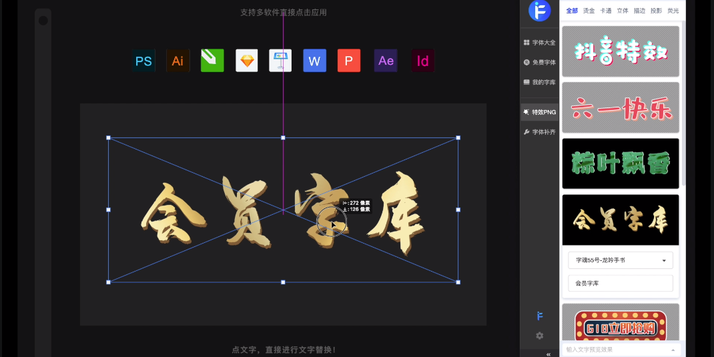Screen dimensions: 714x357
Task: Click the top-center selection handle of artwork
Action: coord(283,137)
